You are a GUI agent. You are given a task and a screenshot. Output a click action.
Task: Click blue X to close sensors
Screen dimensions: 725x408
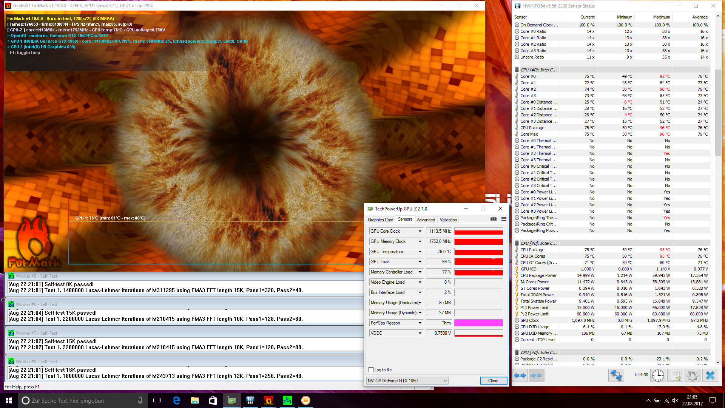pos(710,376)
